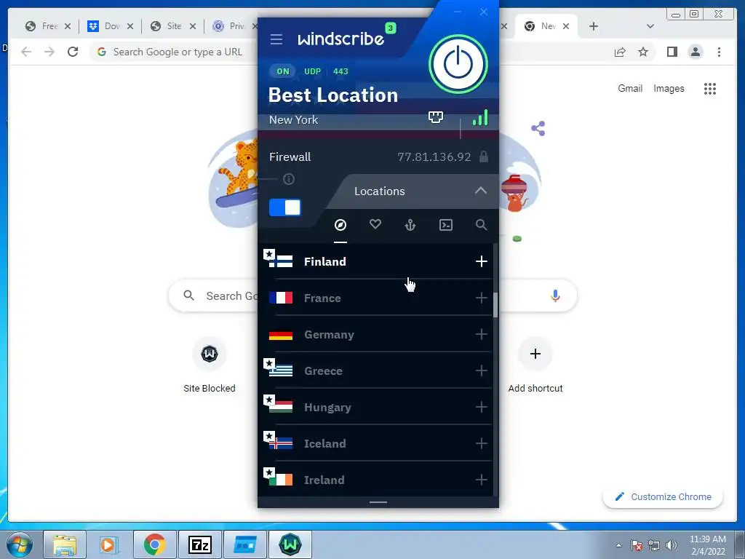Image resolution: width=745 pixels, height=559 pixels.
Task: Click the ethernet network icon
Action: 436,117
